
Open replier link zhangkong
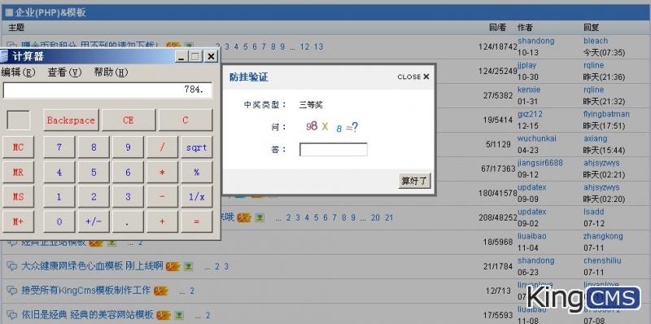[603, 236]
